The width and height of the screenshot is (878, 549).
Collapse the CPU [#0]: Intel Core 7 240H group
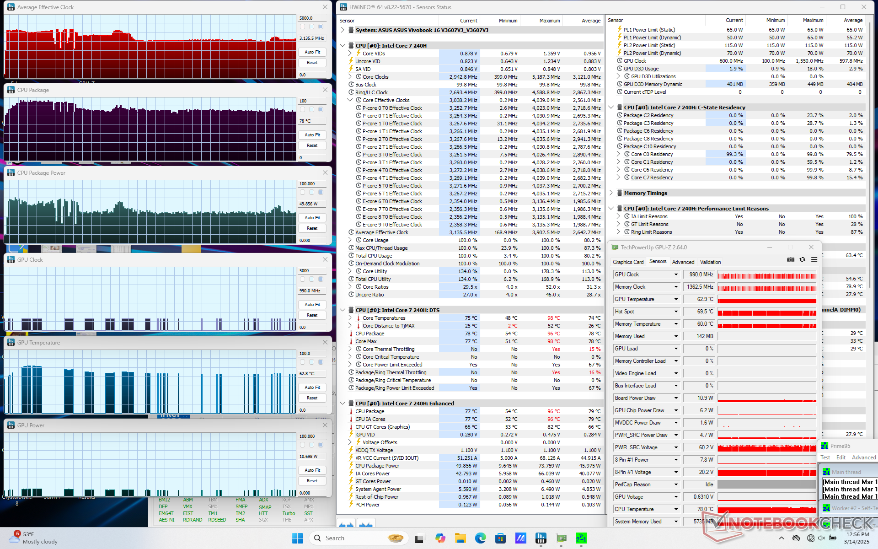pyautogui.click(x=343, y=46)
